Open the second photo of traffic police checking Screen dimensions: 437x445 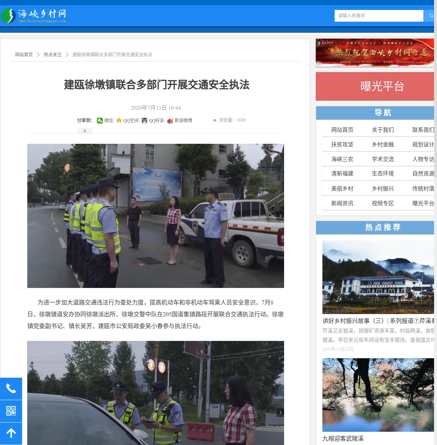point(155,393)
